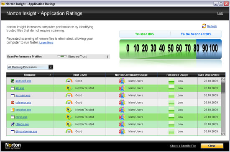Sort by Resource Usage column header
This screenshot has width=230, height=152.
point(177,75)
